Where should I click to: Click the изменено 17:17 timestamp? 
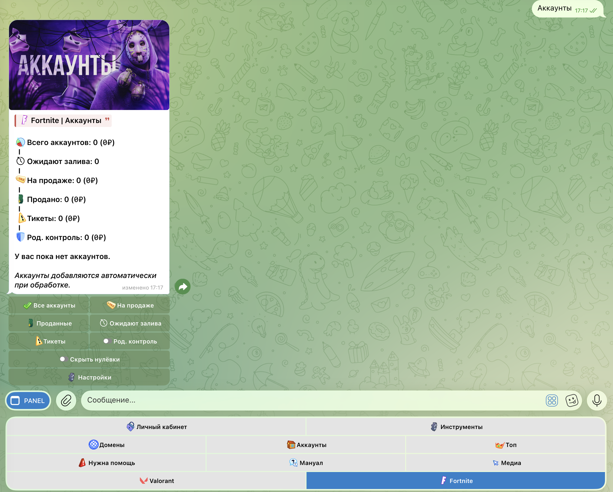(142, 287)
